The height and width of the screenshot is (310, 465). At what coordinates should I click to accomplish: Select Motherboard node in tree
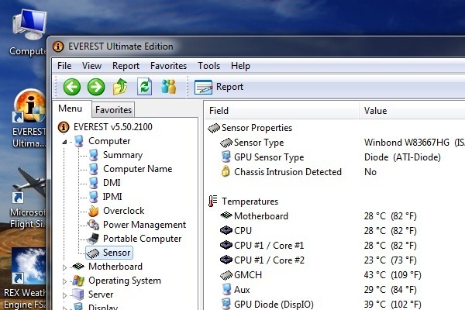tap(108, 267)
